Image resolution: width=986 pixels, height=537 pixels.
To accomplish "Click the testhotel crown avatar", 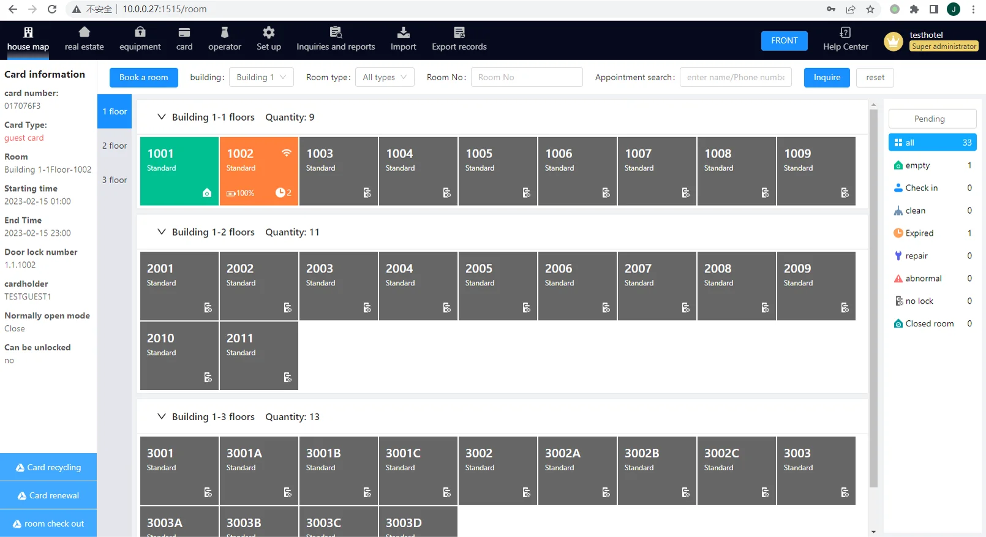I will point(894,41).
